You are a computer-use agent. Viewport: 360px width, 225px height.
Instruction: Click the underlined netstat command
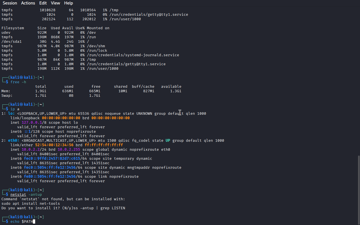18,195
